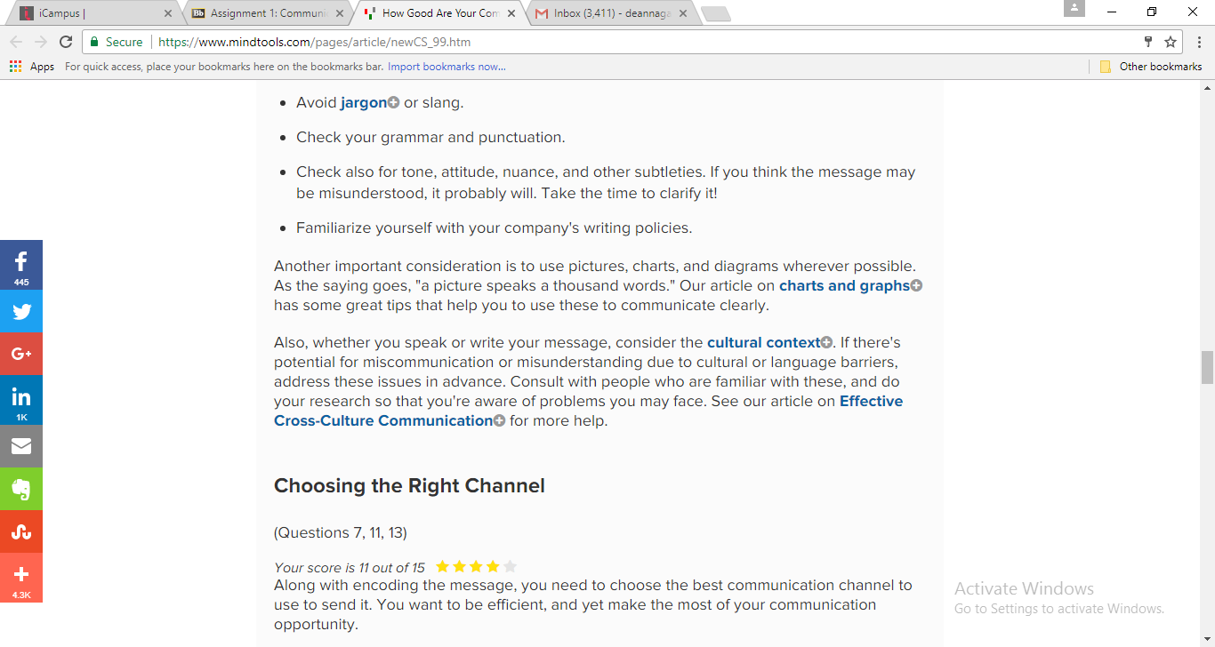Viewport: 1215px width, 647px height.
Task: Expand plus icon after charts and graphs
Action: (x=916, y=286)
